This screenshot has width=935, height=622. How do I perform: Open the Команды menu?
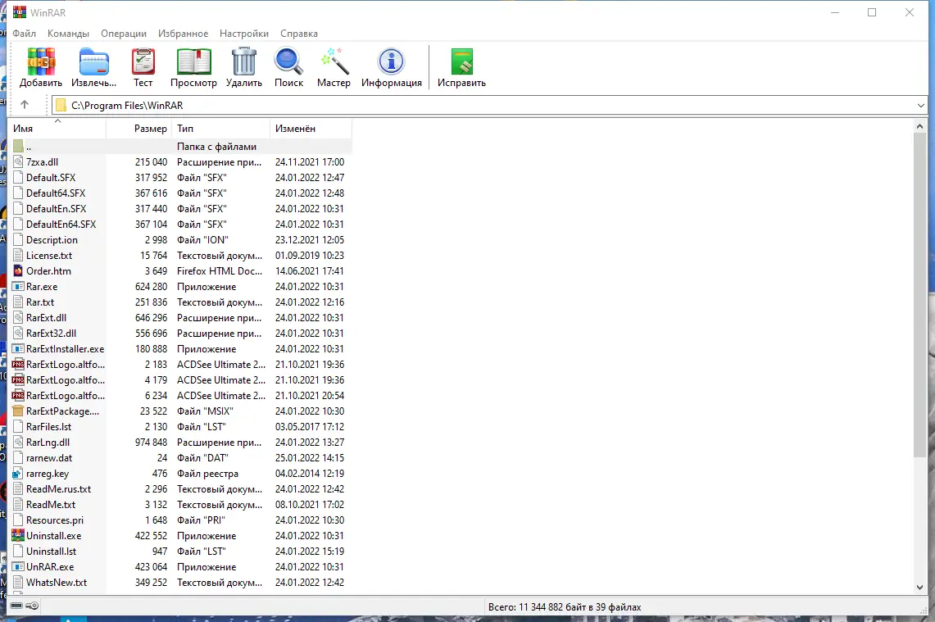pos(68,34)
